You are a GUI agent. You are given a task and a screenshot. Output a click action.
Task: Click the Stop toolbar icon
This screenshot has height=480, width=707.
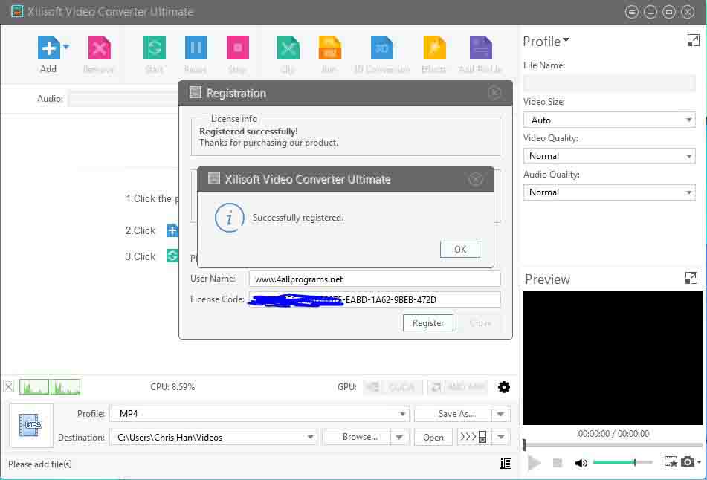pos(238,48)
